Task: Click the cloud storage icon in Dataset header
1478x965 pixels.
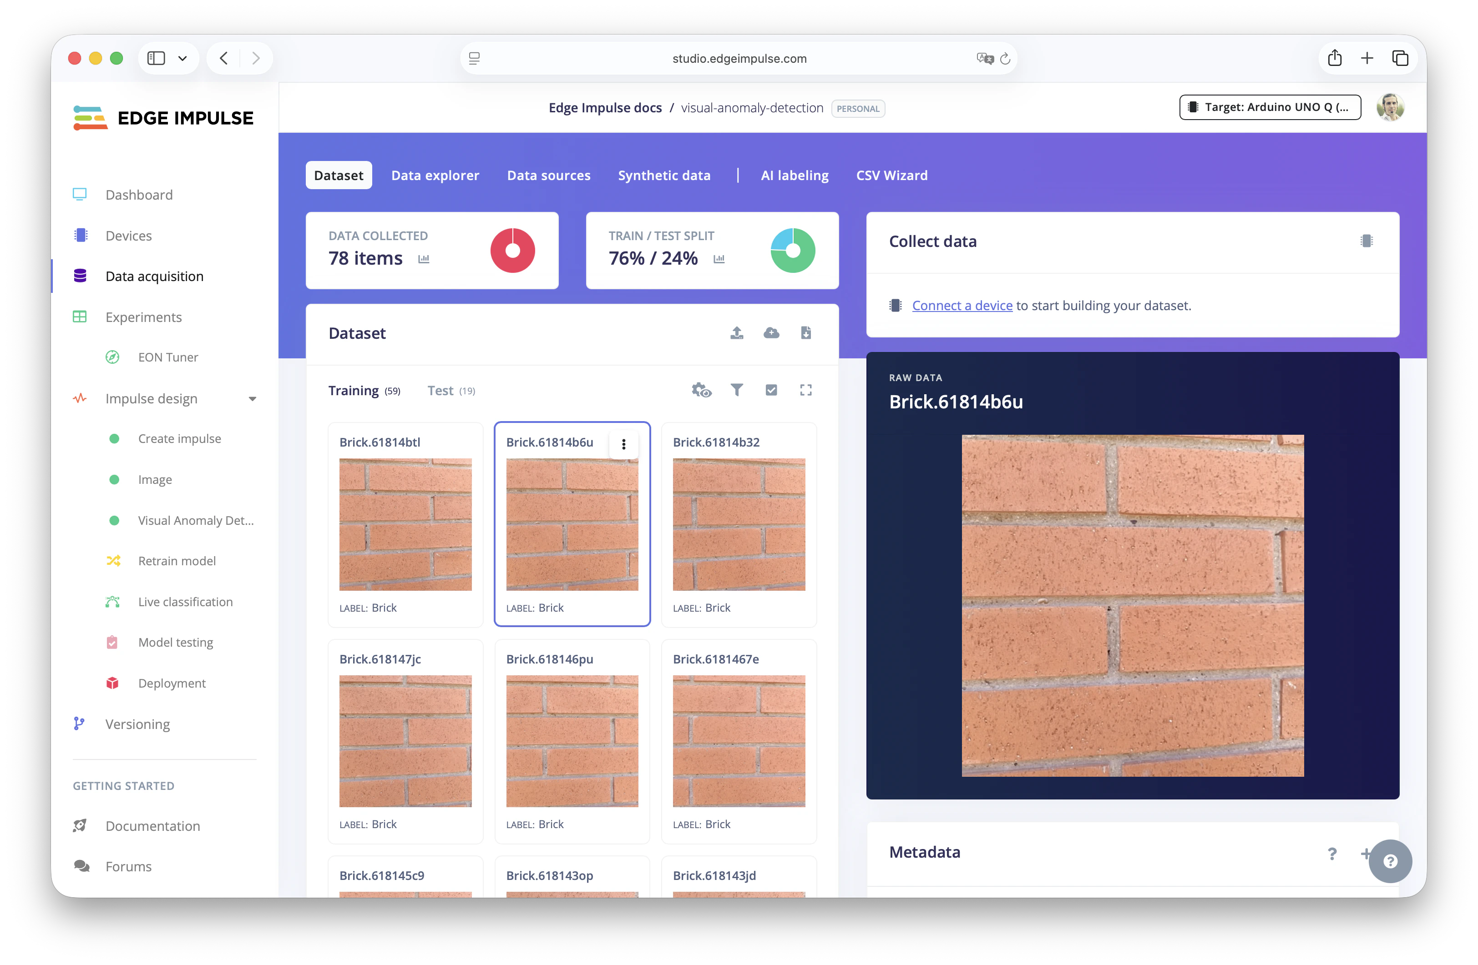Action: (771, 333)
